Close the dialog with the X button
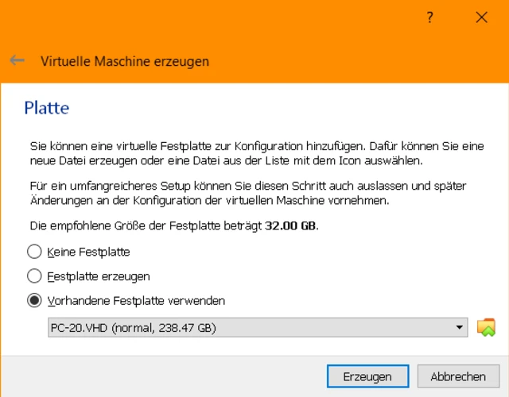The height and width of the screenshot is (397, 509). pyautogui.click(x=481, y=17)
